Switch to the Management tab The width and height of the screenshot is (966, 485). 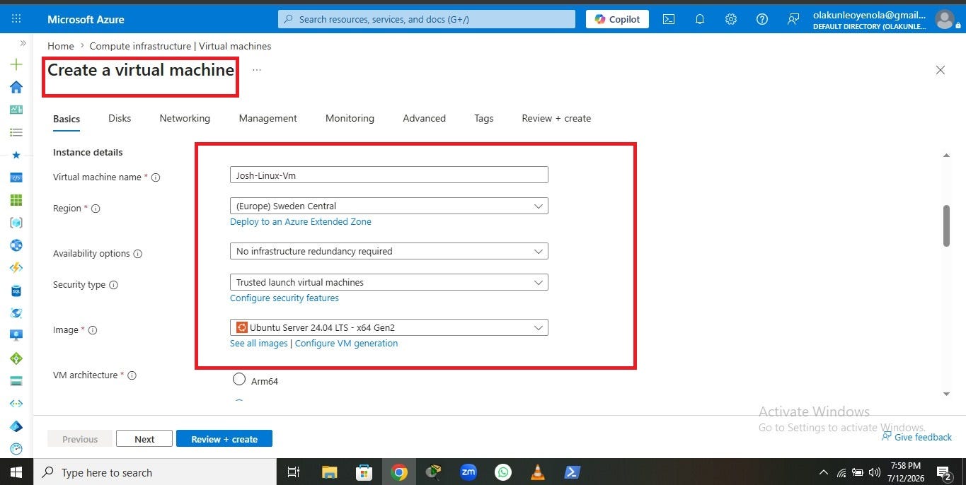(x=268, y=118)
